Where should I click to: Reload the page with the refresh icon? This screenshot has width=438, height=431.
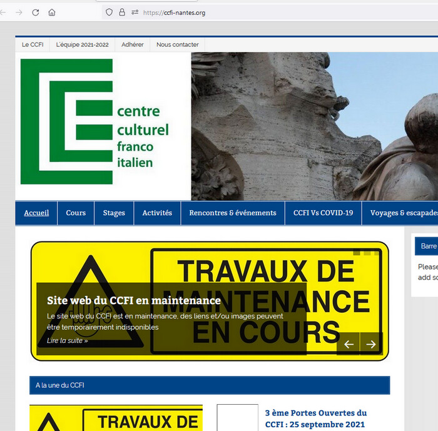pyautogui.click(x=36, y=13)
